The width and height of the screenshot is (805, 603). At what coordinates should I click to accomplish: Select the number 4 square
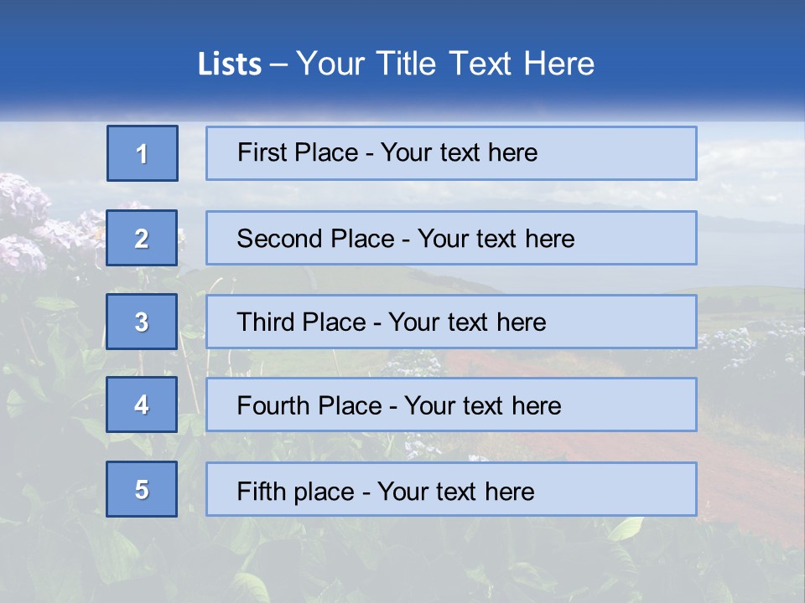pyautogui.click(x=143, y=405)
